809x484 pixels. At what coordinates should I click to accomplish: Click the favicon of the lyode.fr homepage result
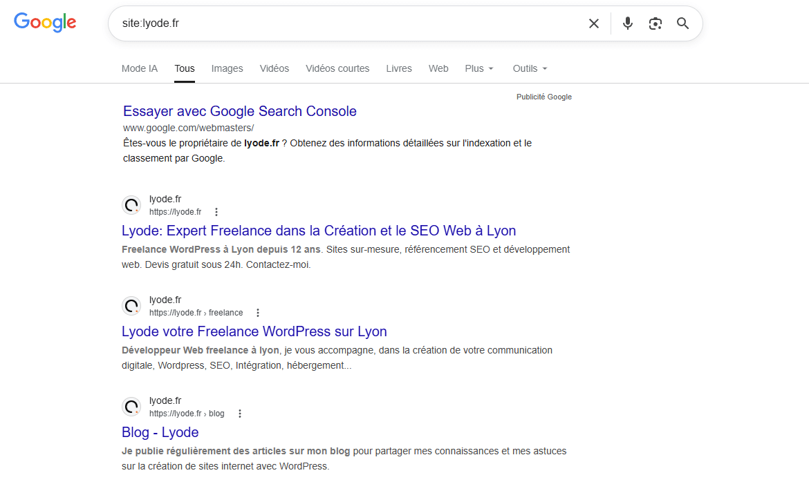(131, 205)
